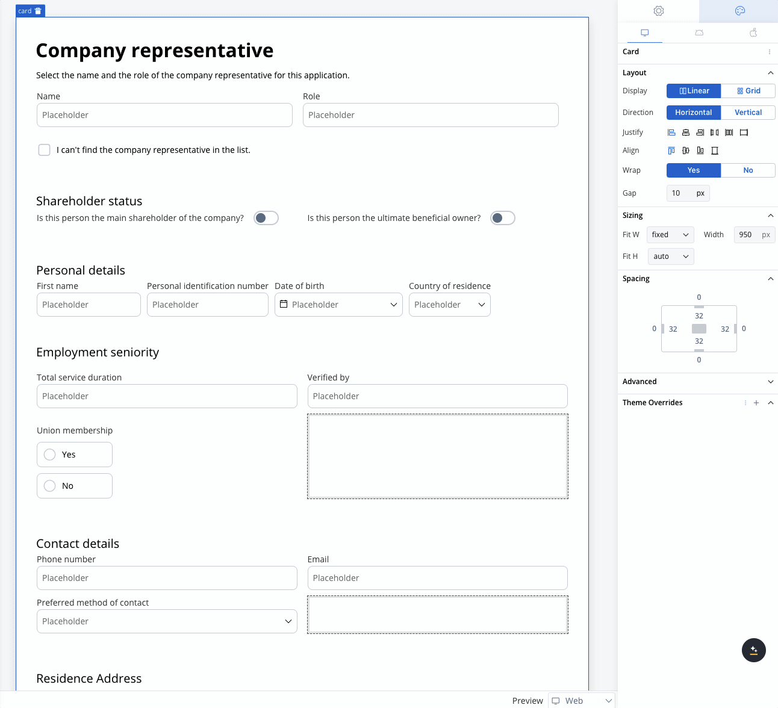Image resolution: width=778 pixels, height=708 pixels.
Task: Open the Fit H dropdown
Action: (x=671, y=256)
